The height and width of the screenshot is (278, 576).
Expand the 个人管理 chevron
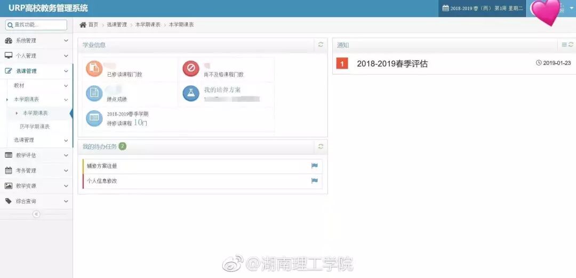point(66,56)
